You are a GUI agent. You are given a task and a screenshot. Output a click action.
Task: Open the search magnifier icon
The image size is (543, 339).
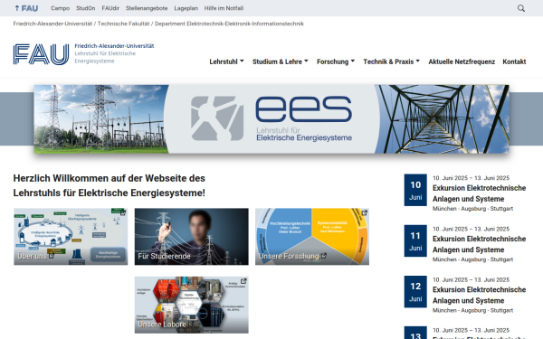coord(521,8)
